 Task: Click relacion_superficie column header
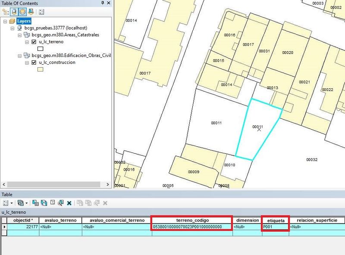[317, 220]
